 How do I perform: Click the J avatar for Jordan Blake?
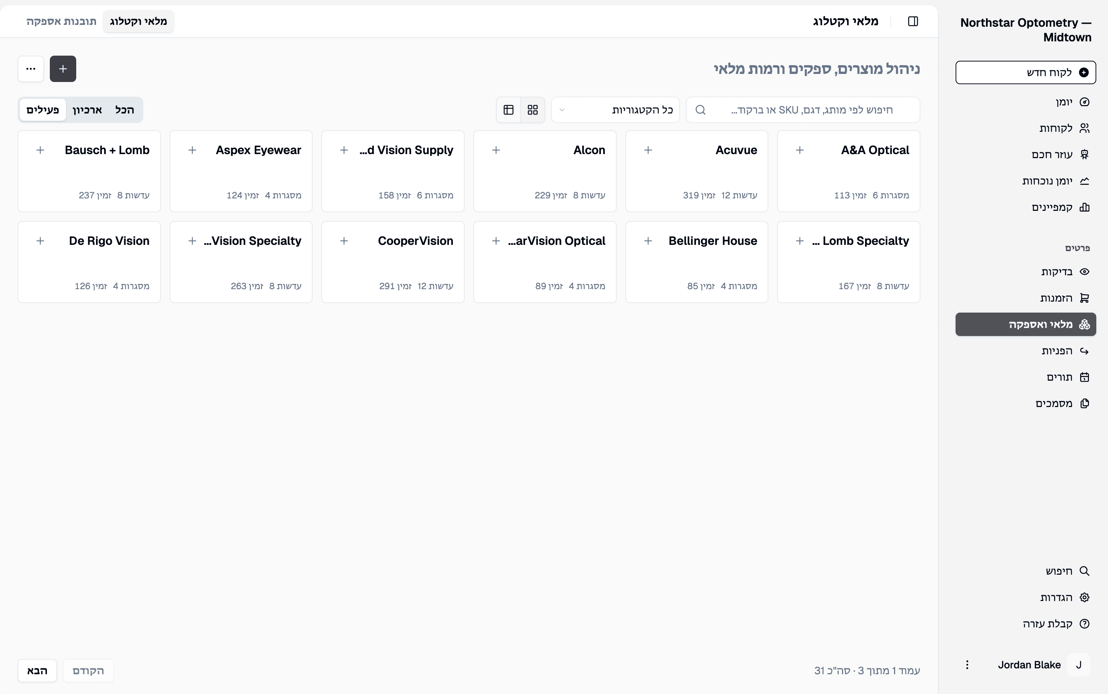tap(1079, 665)
